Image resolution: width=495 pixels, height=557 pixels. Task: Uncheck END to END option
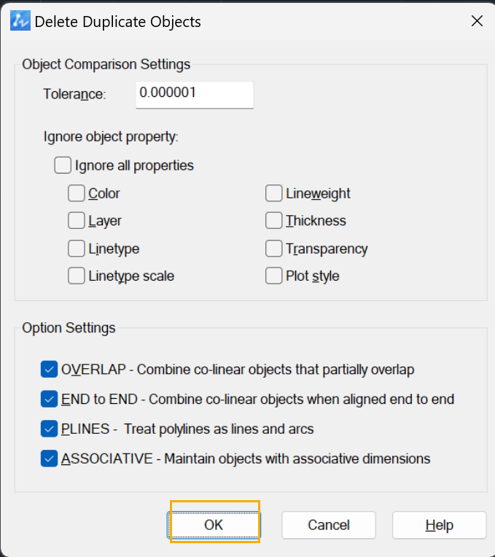49,399
